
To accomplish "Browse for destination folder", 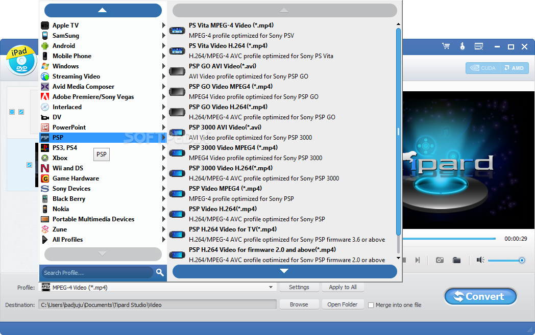I will (x=299, y=304).
